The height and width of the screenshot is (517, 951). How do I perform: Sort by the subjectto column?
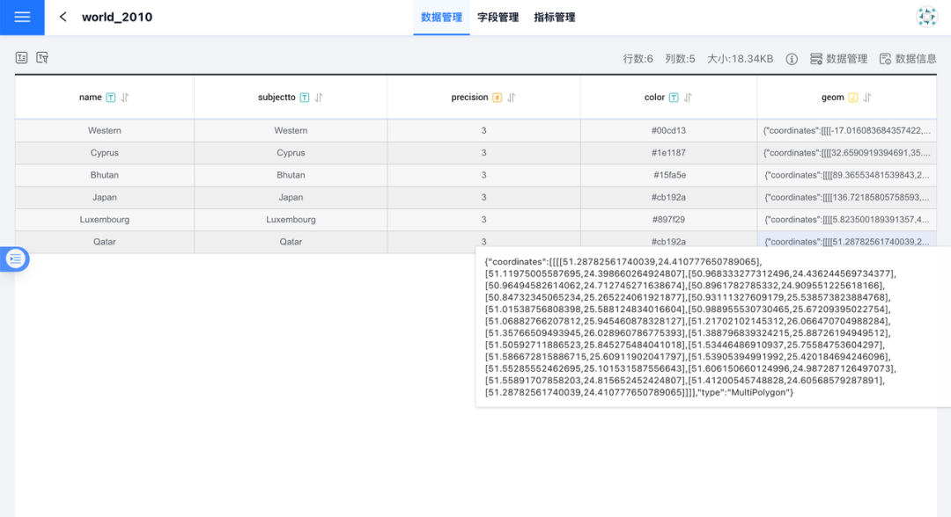pyautogui.click(x=319, y=98)
